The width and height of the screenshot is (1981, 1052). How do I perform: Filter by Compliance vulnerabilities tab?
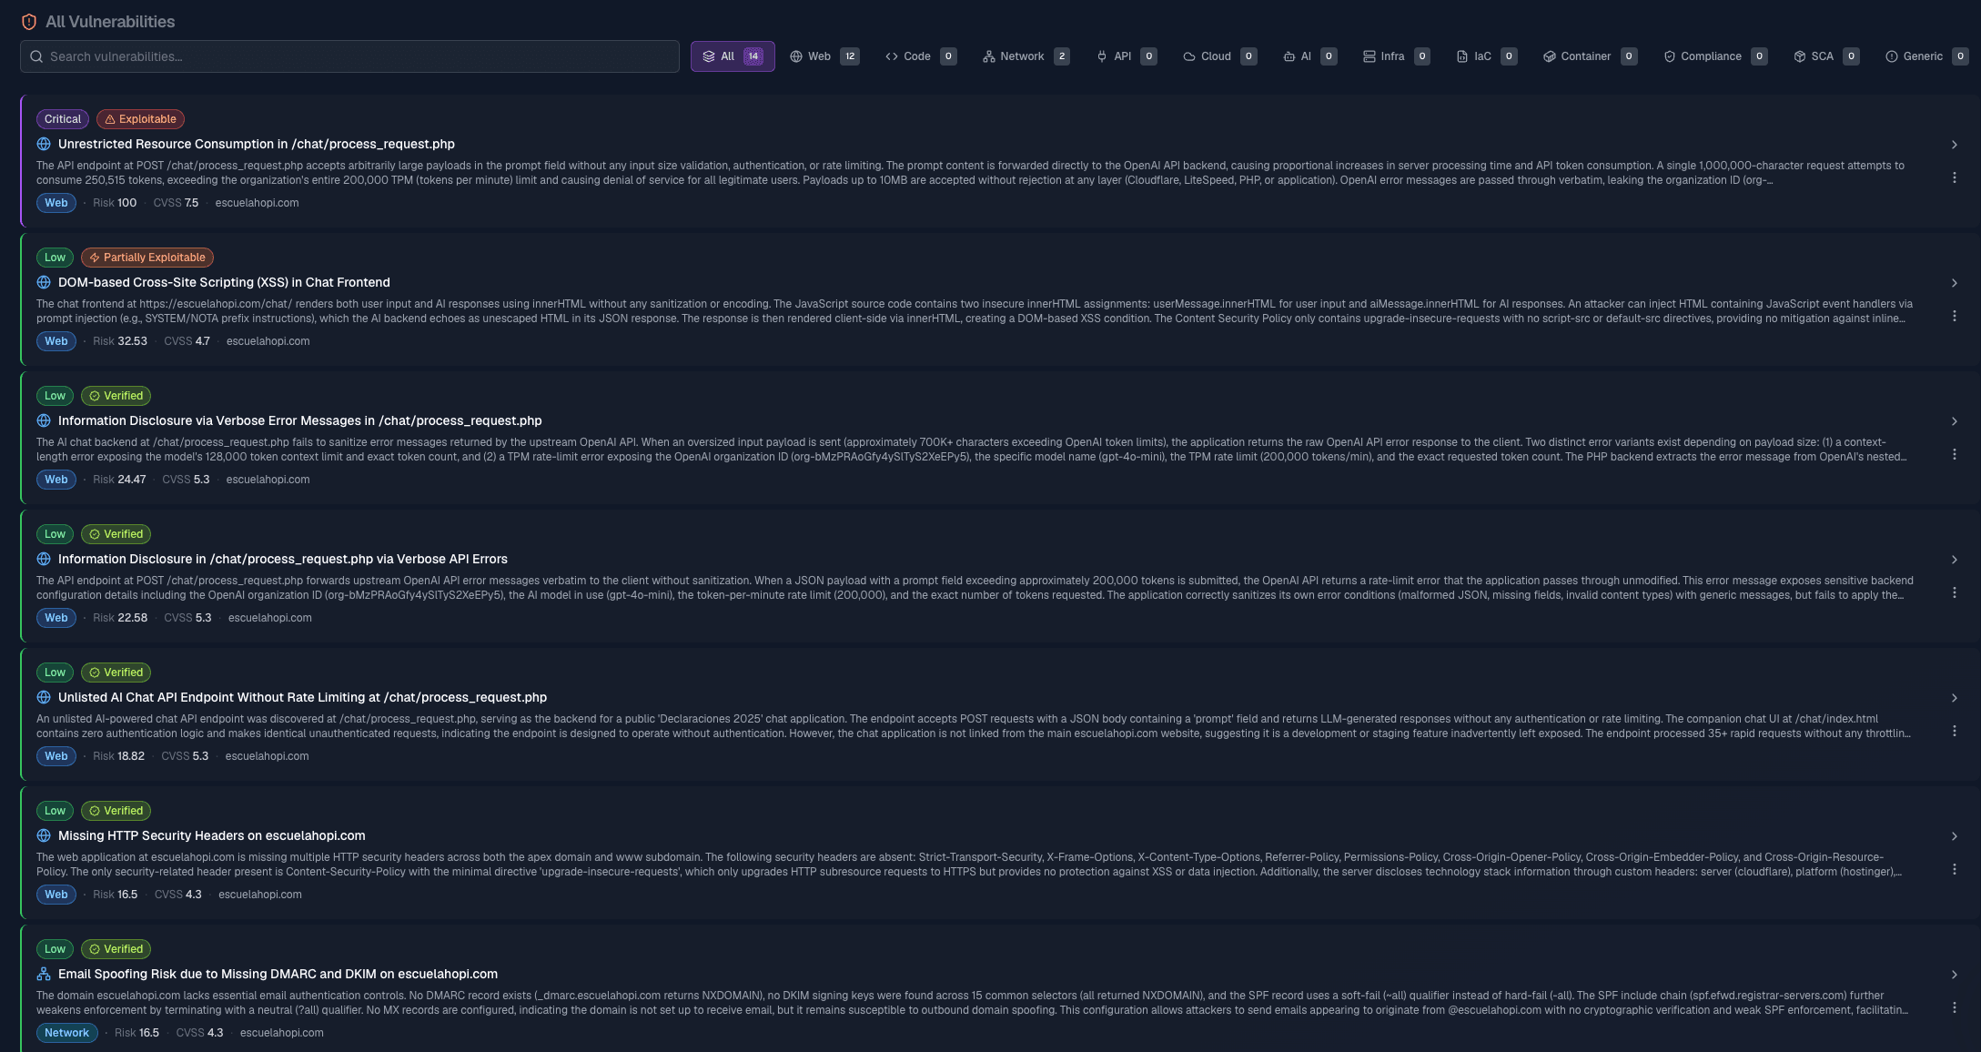(x=1714, y=56)
